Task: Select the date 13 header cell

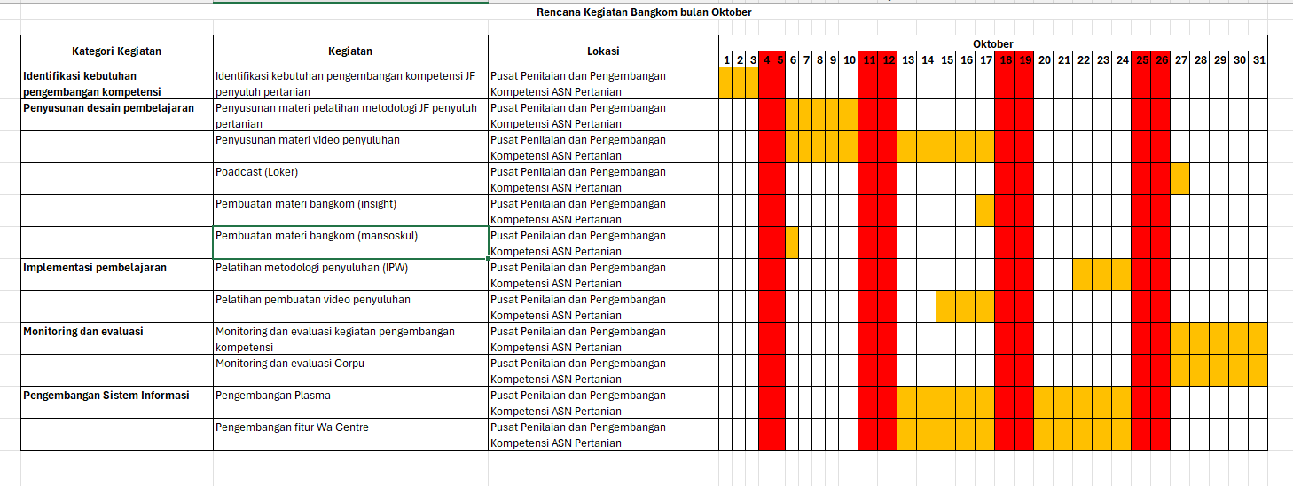Action: 908,60
